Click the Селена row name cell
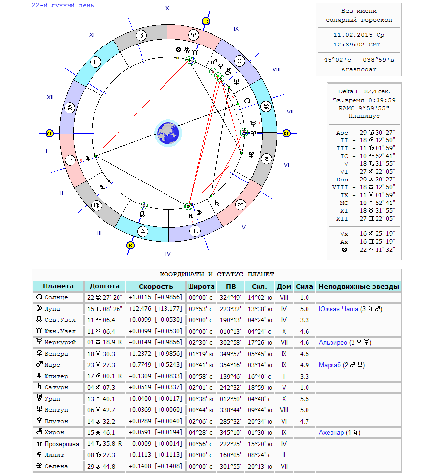This screenshot has width=425, height=473. point(58,466)
